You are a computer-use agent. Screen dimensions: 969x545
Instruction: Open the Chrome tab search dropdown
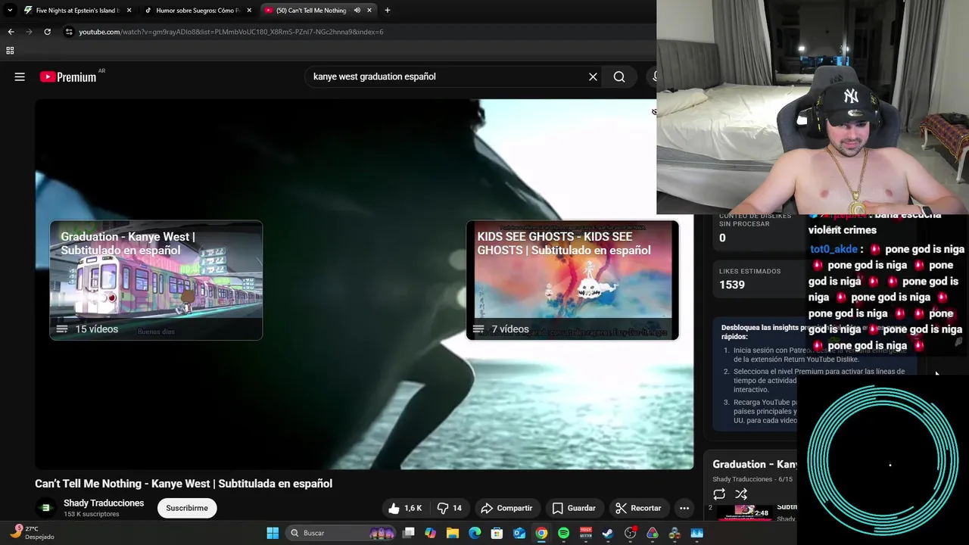[9, 10]
